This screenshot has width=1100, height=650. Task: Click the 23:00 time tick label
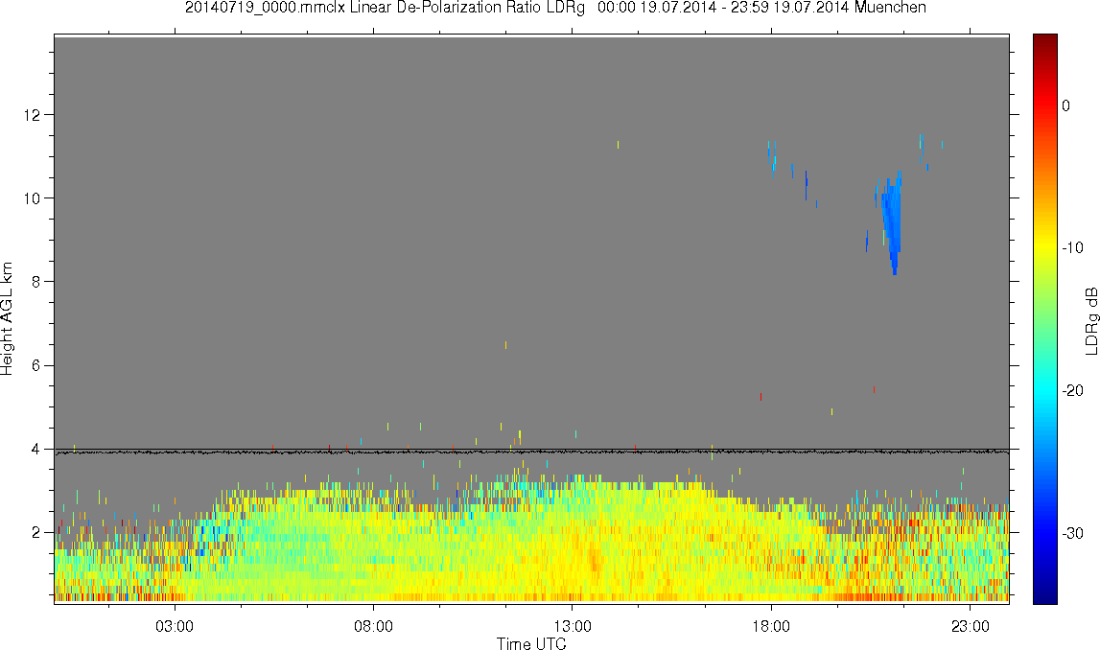pyautogui.click(x=970, y=626)
